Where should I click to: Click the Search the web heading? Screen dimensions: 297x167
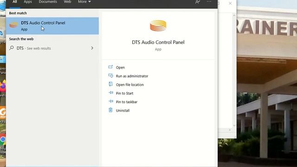(x=21, y=39)
